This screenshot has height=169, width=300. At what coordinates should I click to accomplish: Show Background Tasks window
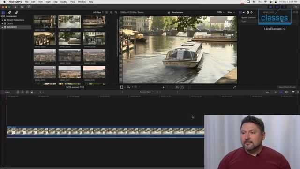point(29,7)
